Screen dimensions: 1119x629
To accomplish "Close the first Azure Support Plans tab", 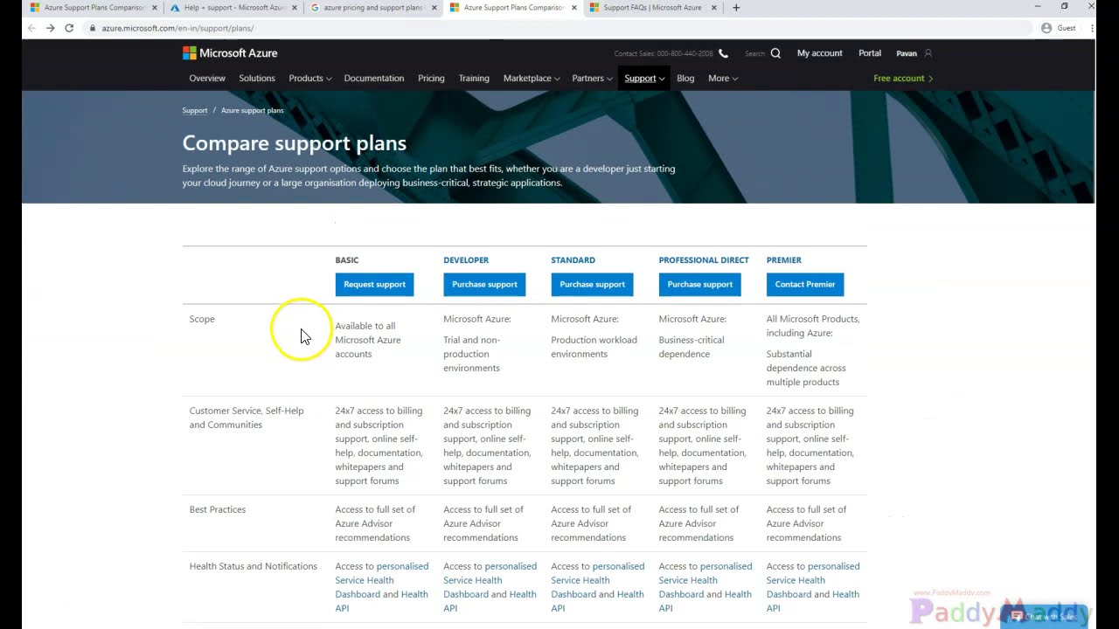I will (x=154, y=8).
